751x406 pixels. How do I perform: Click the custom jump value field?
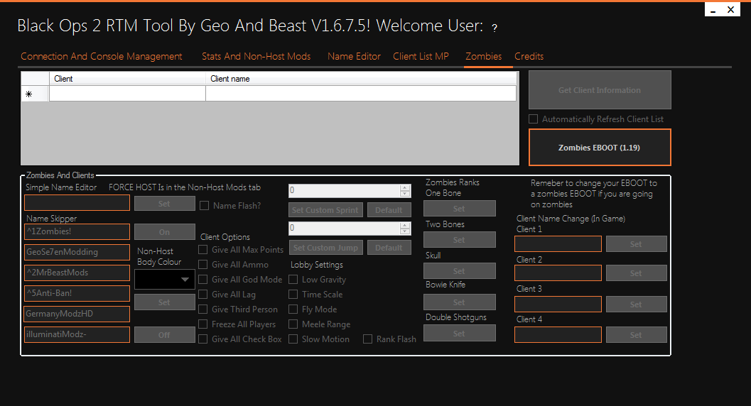point(344,228)
